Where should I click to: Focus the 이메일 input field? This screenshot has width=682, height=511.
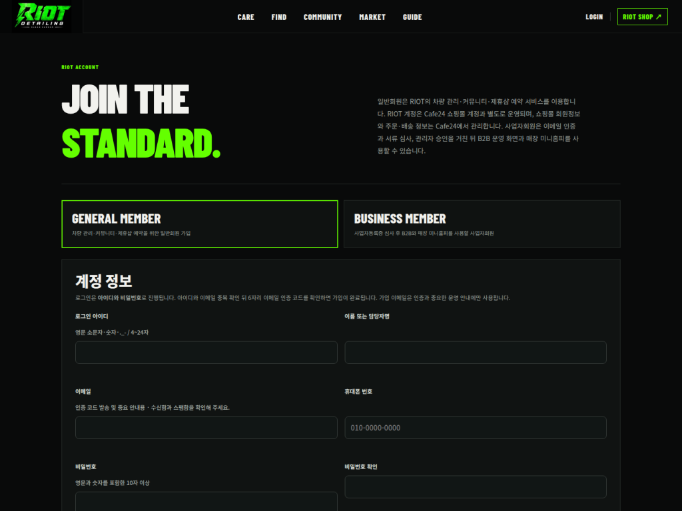point(206,428)
